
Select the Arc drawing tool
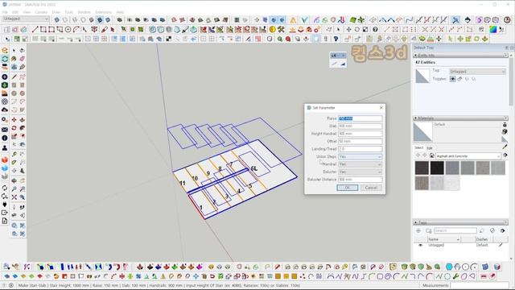76,30
